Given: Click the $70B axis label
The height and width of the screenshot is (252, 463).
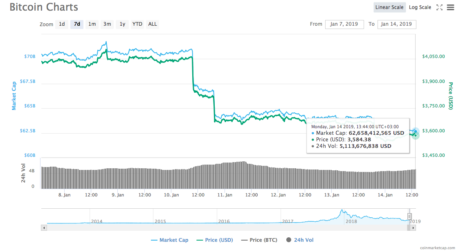Looking at the screenshot, I should point(30,56).
